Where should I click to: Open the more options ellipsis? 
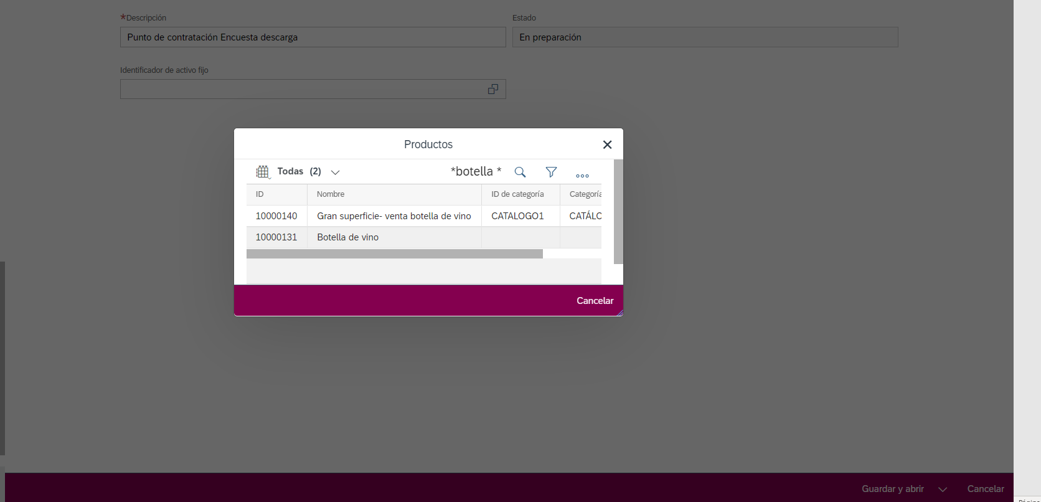582,175
